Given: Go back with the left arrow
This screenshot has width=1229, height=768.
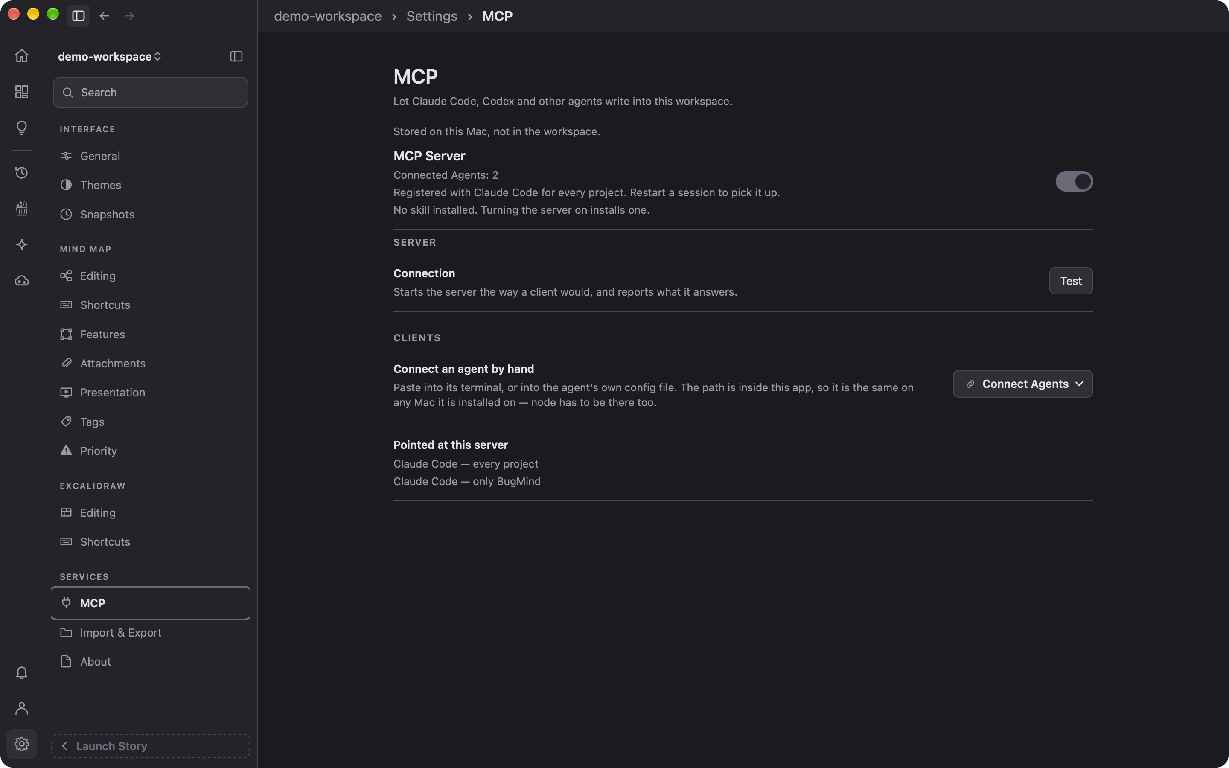Looking at the screenshot, I should (x=104, y=16).
